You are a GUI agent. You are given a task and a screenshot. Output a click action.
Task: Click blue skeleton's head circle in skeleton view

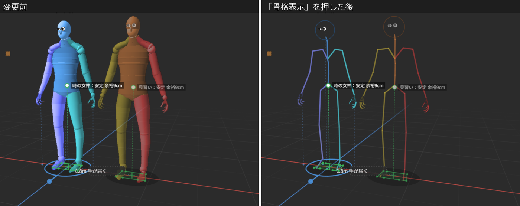[x=325, y=30]
